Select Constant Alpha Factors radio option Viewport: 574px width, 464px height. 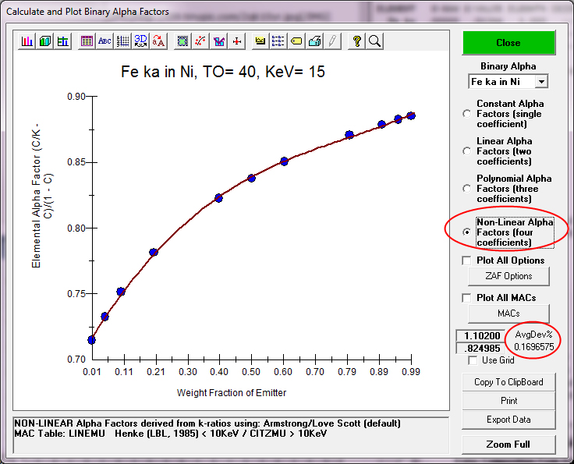(467, 114)
